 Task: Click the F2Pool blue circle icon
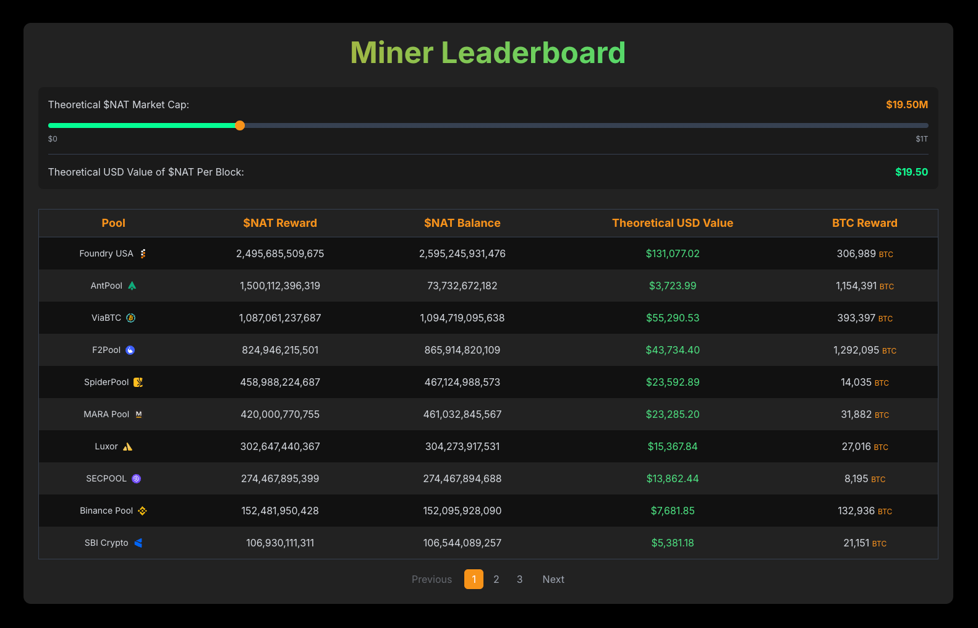coord(130,350)
